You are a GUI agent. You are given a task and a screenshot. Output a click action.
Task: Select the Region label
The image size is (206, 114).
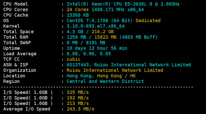12,81
